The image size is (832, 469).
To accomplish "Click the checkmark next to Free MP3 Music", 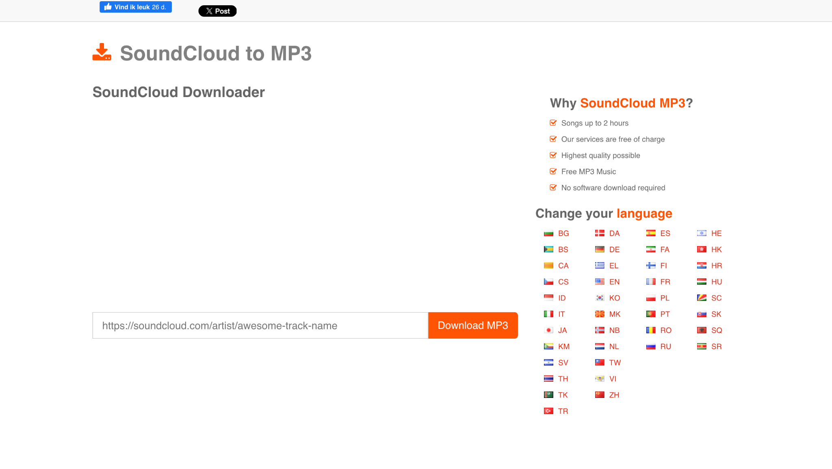I will pos(553,171).
